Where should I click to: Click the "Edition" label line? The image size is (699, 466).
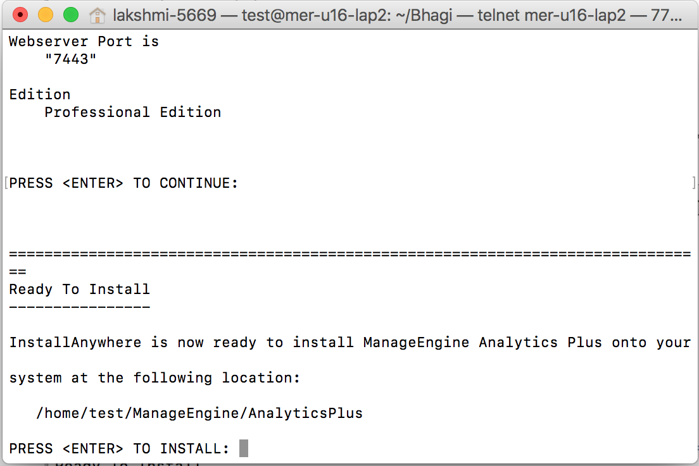click(x=39, y=95)
